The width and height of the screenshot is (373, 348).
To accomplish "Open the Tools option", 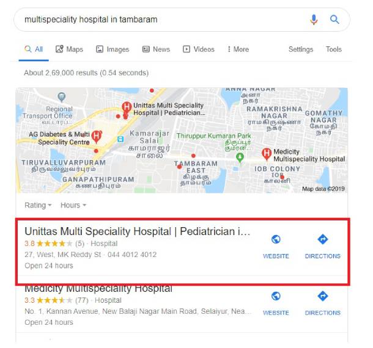I will coord(333,49).
